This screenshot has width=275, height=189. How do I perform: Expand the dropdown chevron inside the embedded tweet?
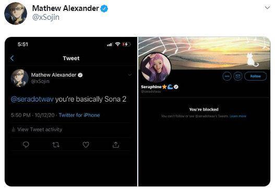[130, 75]
